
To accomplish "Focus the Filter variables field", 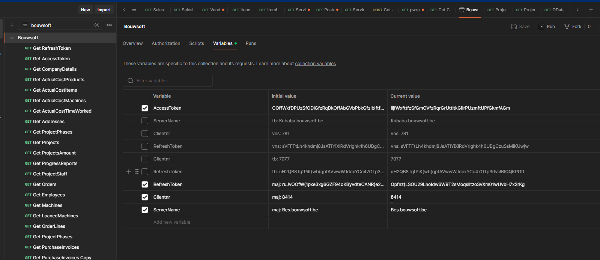I will coord(168,81).
